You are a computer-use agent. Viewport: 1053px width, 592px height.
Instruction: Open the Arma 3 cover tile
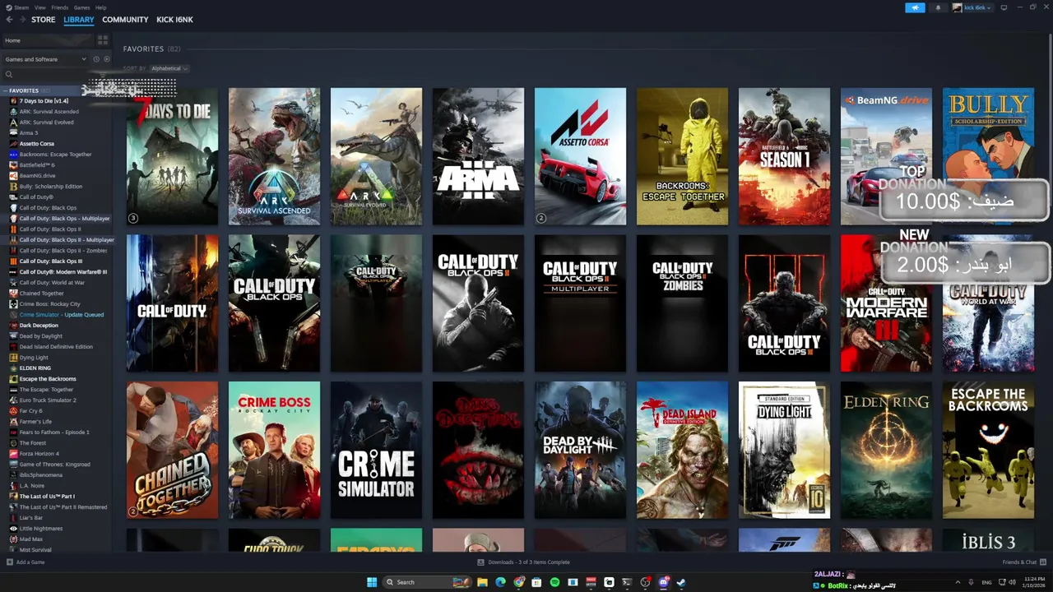click(478, 156)
